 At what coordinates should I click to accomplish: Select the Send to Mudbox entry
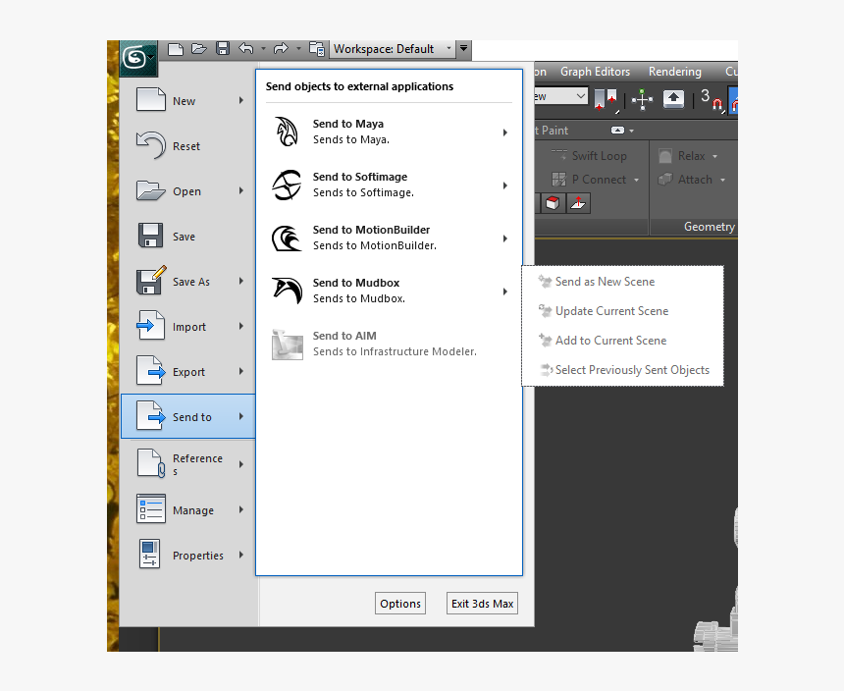(x=389, y=292)
